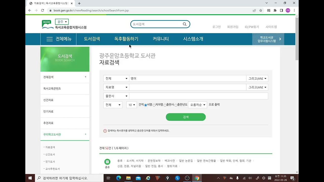324x182 pixels.
Task: Show hidden system tray icons
Action: (x=218, y=178)
